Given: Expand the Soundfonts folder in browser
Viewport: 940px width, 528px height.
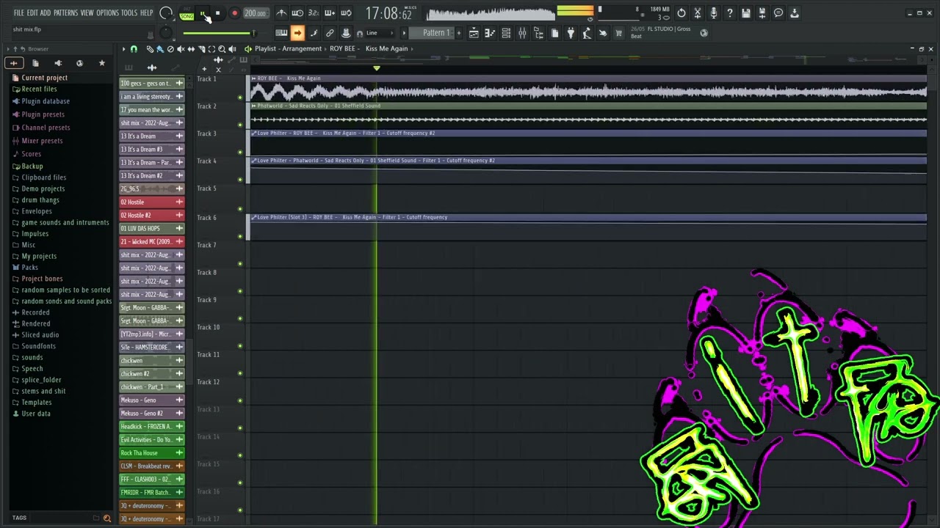Looking at the screenshot, I should (x=38, y=346).
